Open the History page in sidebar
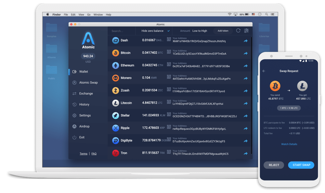Viewport: 325px width, 193px height. (84, 105)
